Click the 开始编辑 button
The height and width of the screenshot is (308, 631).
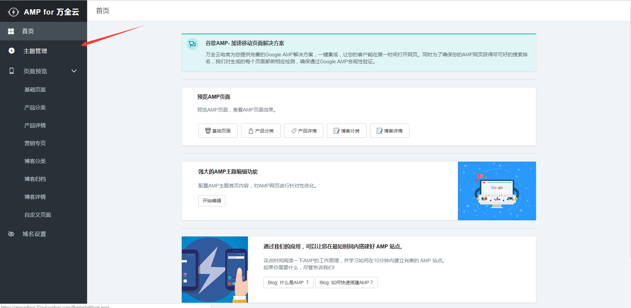(x=212, y=201)
